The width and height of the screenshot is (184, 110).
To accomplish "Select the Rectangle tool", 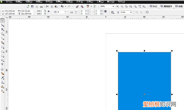I will click(2, 47).
